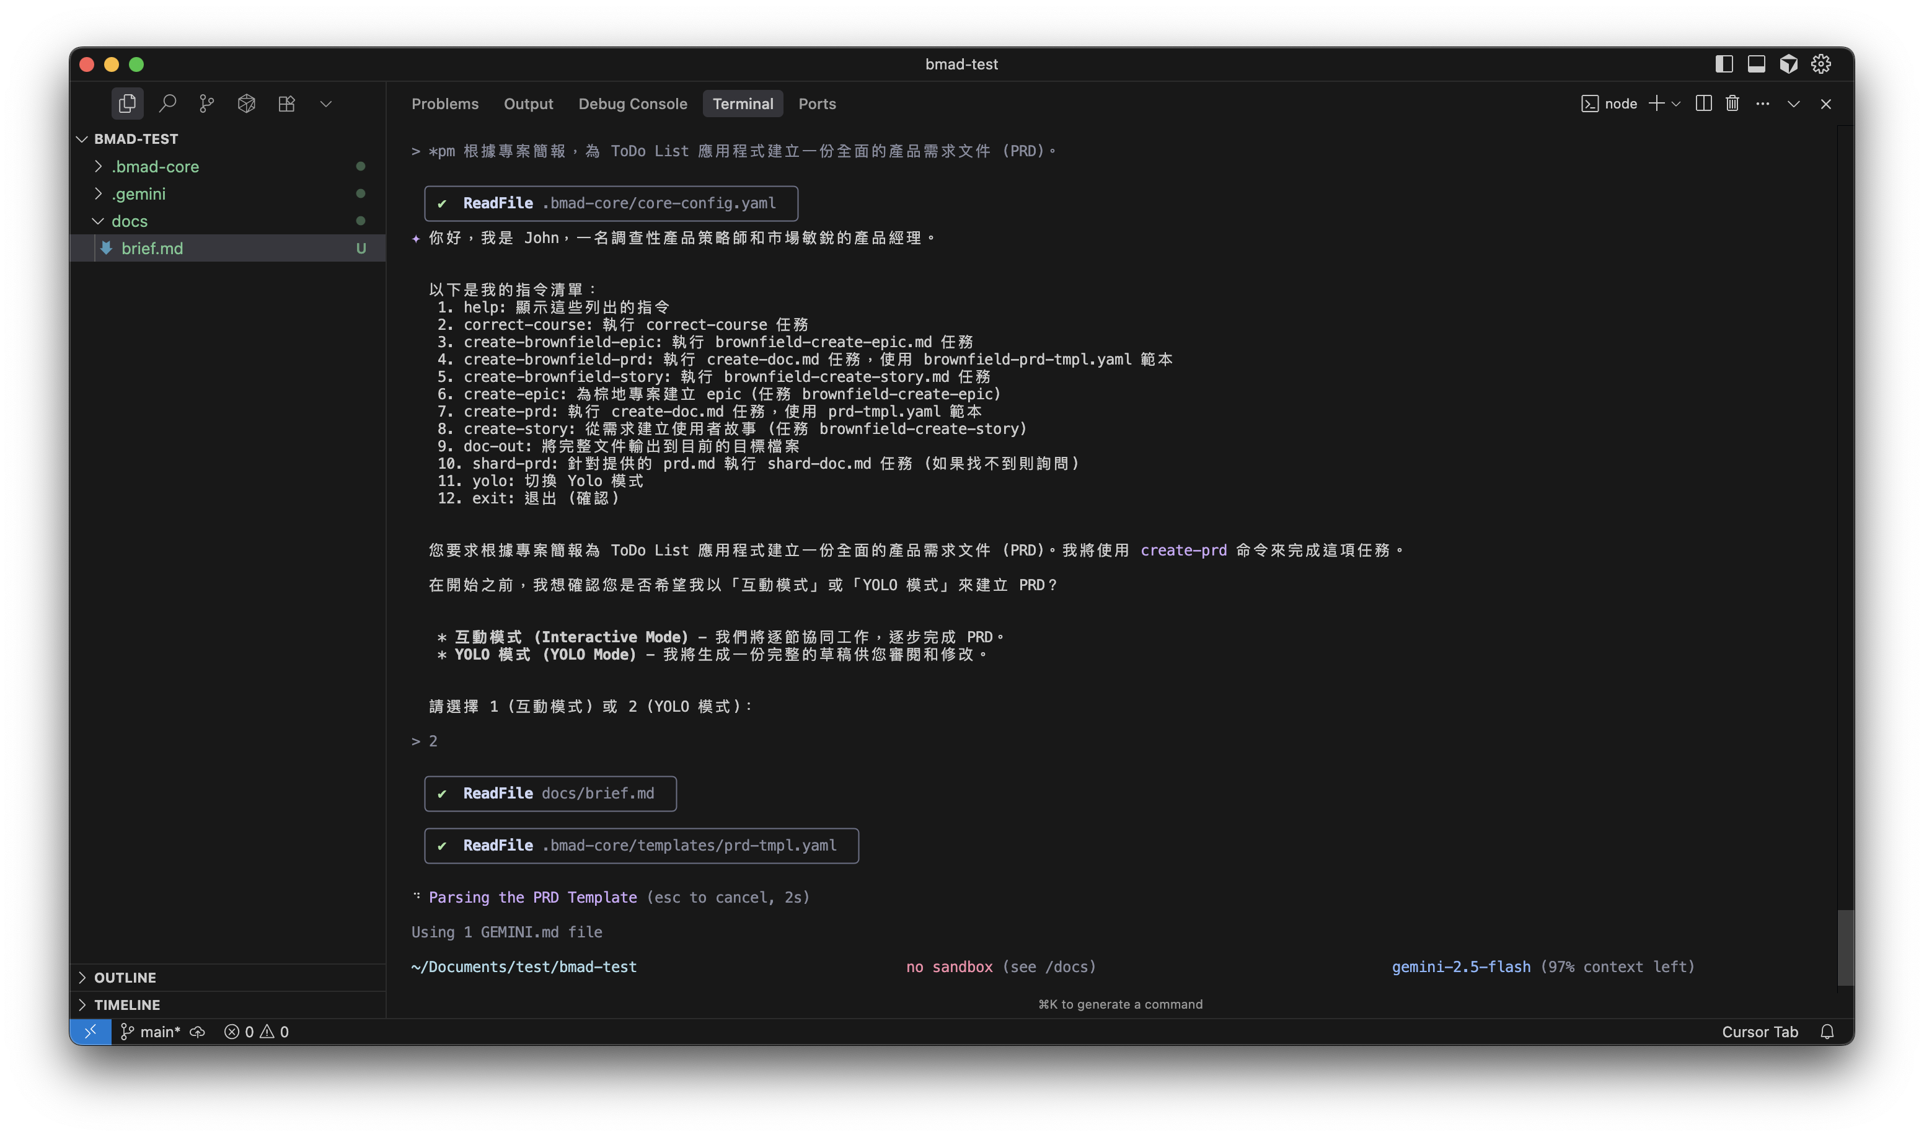
Task: Open launch profile dropdown next to plus
Action: [1676, 104]
